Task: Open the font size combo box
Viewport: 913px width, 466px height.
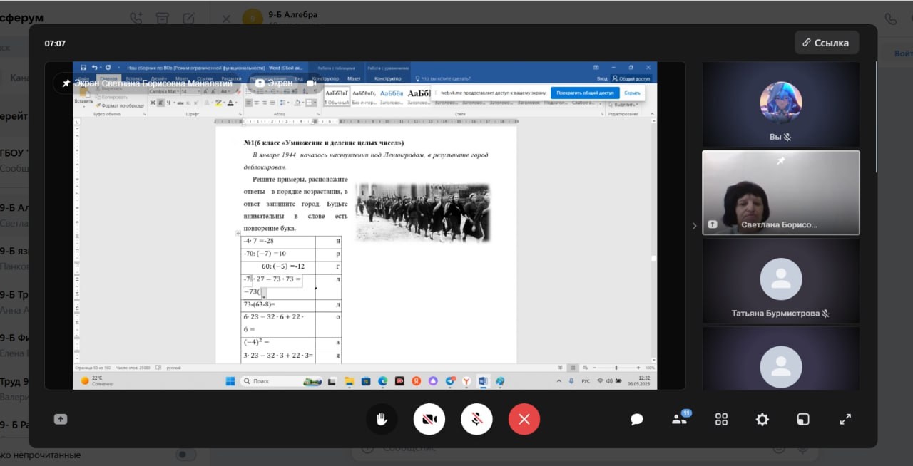Action: 190,91
